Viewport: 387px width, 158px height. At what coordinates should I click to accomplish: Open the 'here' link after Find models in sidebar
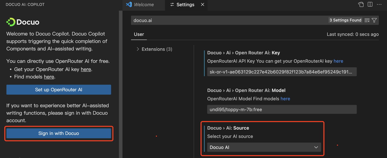(x=49, y=77)
